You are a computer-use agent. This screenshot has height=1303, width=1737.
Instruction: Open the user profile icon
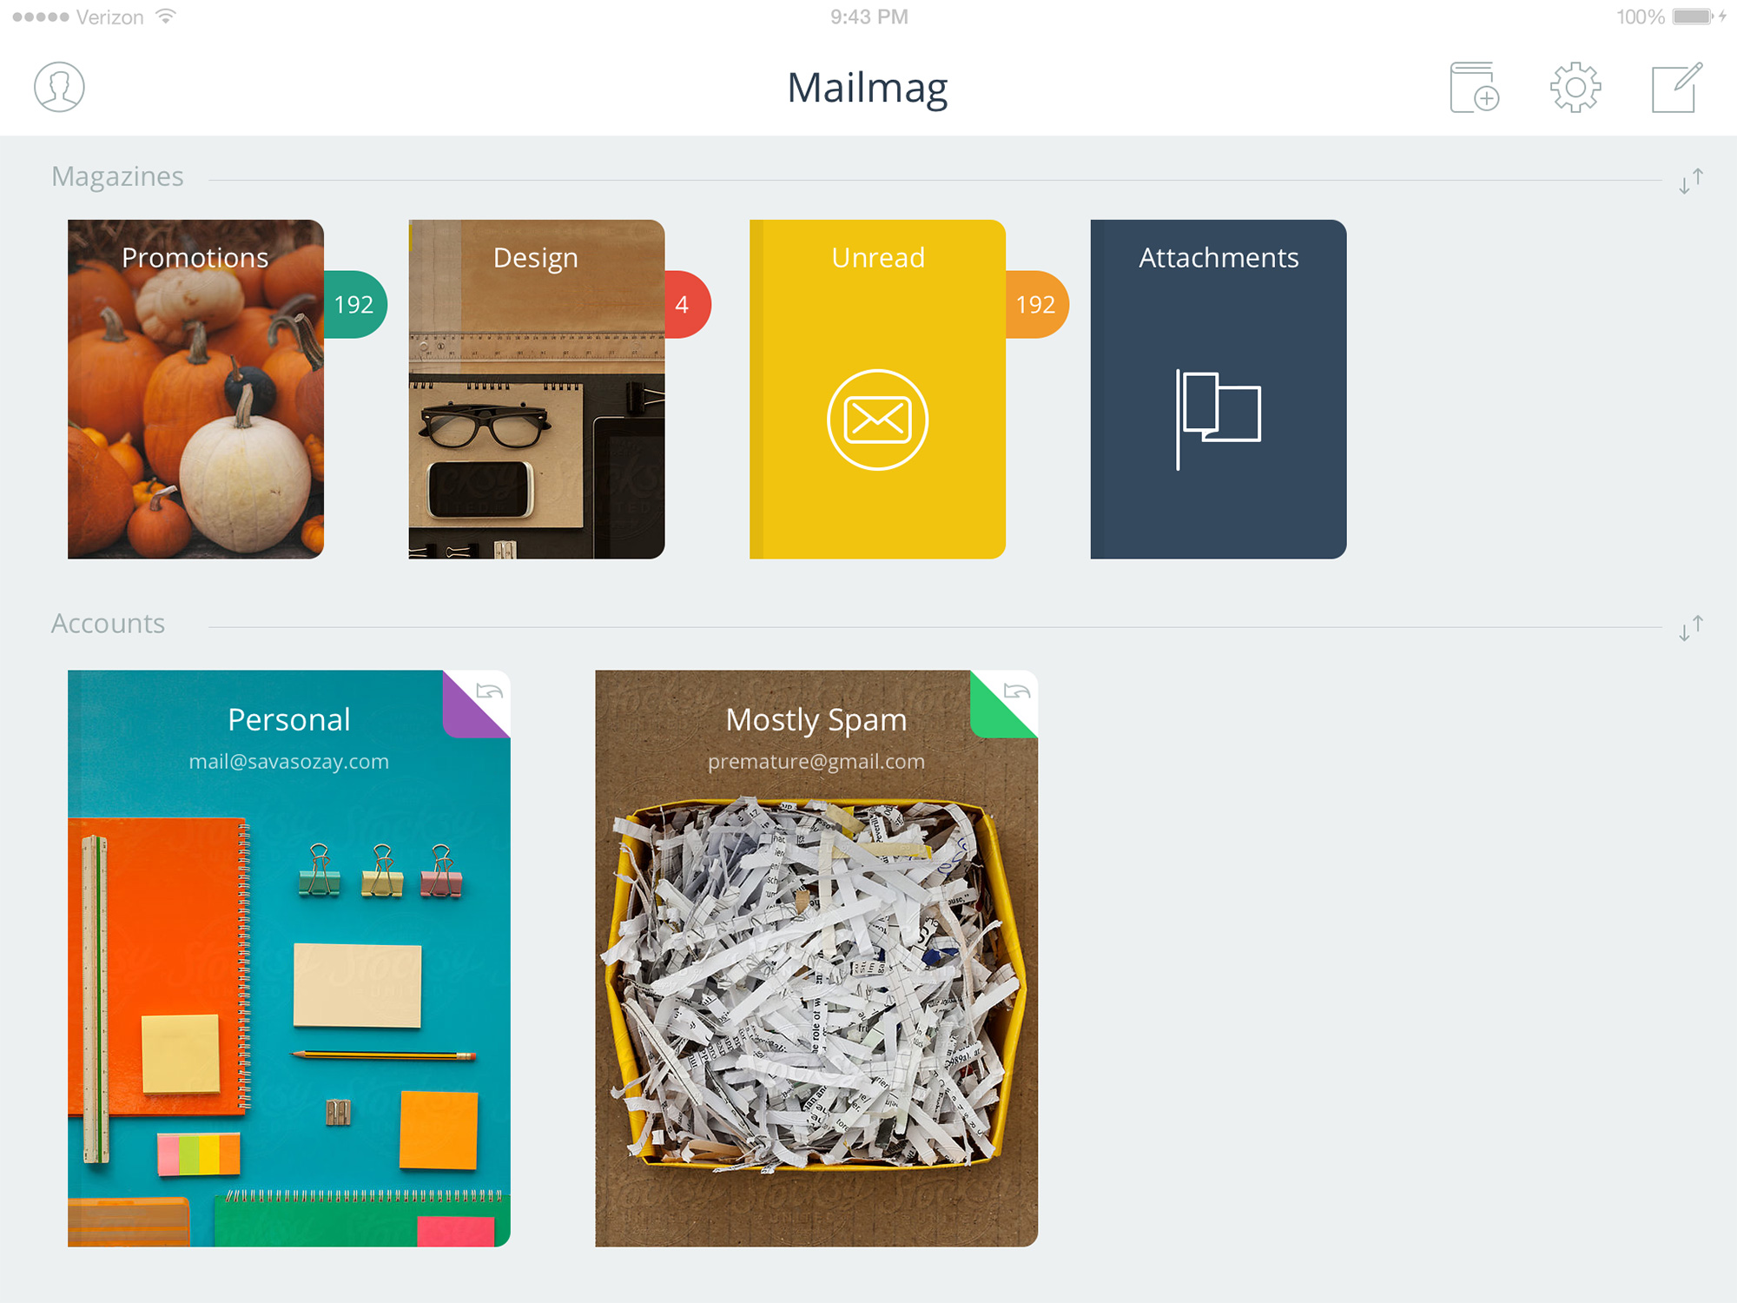pyautogui.click(x=59, y=87)
